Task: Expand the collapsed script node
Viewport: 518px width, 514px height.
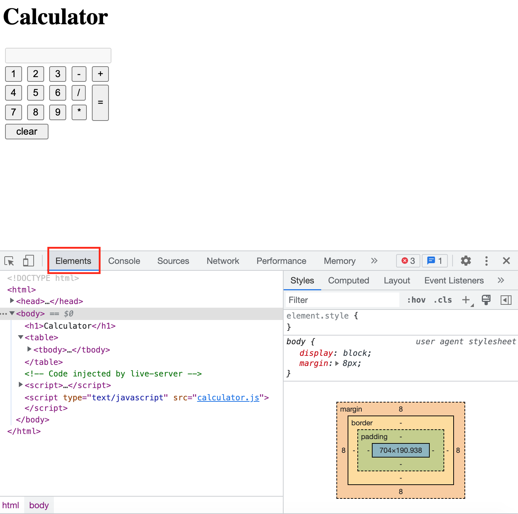Action: pos(21,384)
